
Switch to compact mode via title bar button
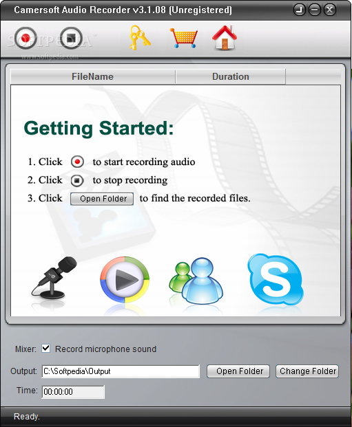[x=300, y=10]
